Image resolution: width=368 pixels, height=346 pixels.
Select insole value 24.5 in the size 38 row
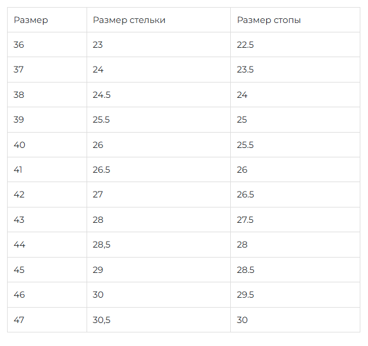coord(102,95)
